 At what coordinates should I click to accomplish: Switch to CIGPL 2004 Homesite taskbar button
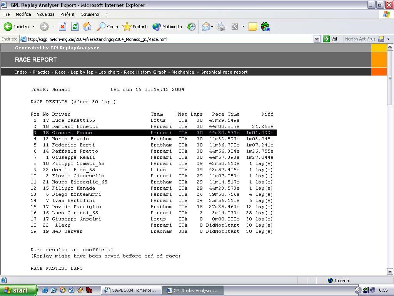point(131,291)
